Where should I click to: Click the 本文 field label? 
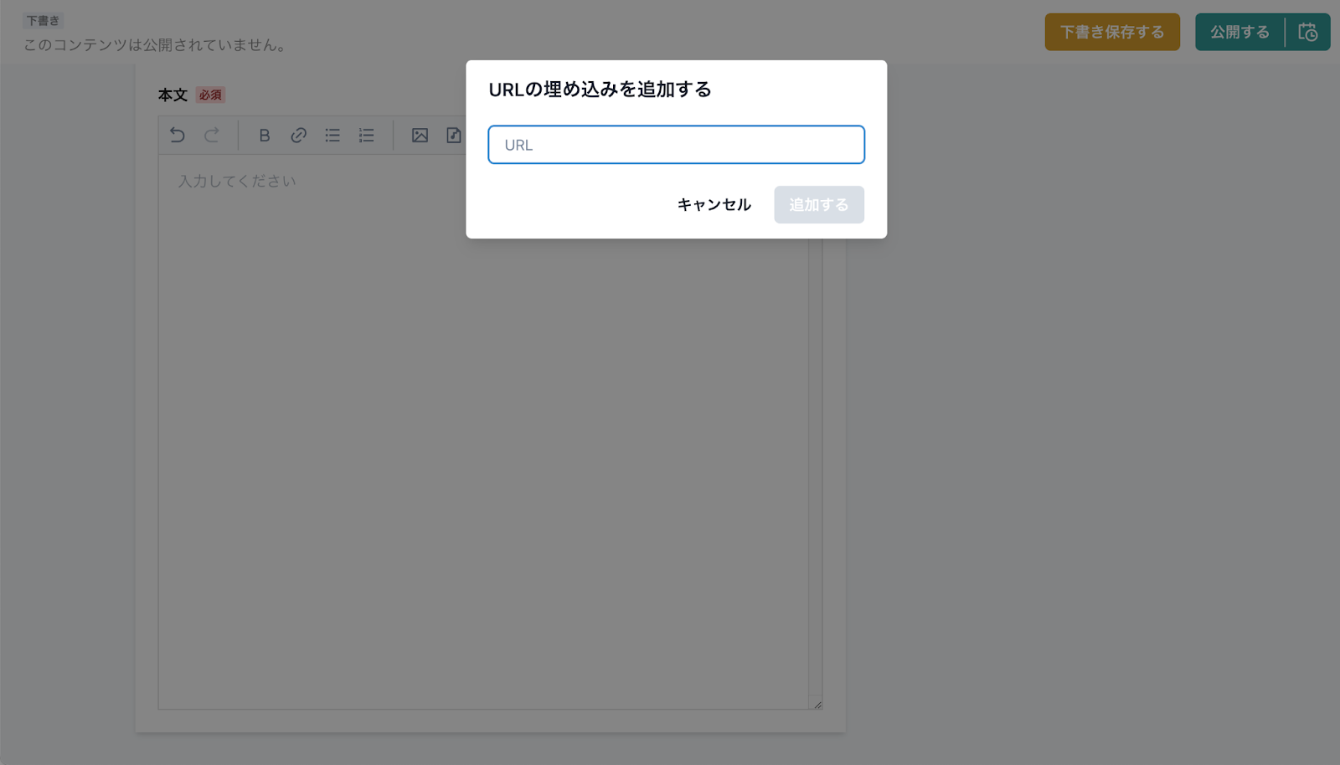173,95
